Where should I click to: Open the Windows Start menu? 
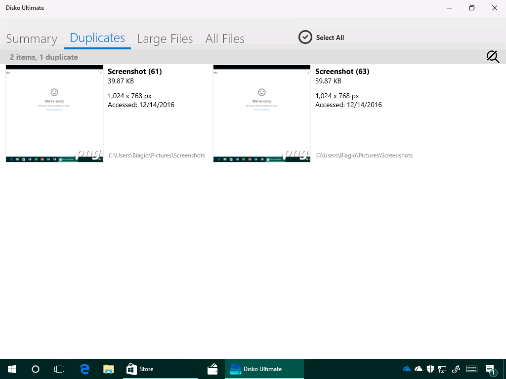[x=12, y=369]
